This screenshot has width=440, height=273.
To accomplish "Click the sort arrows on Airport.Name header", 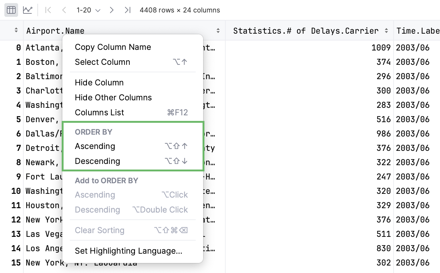I will [x=218, y=30].
